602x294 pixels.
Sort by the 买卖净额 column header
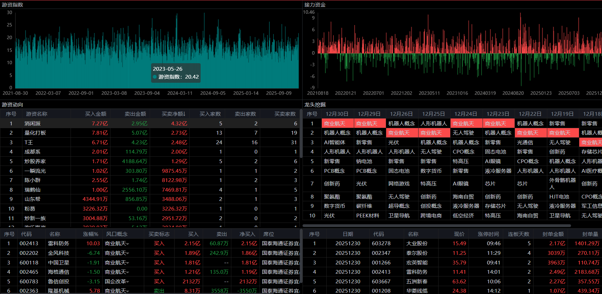173,114
